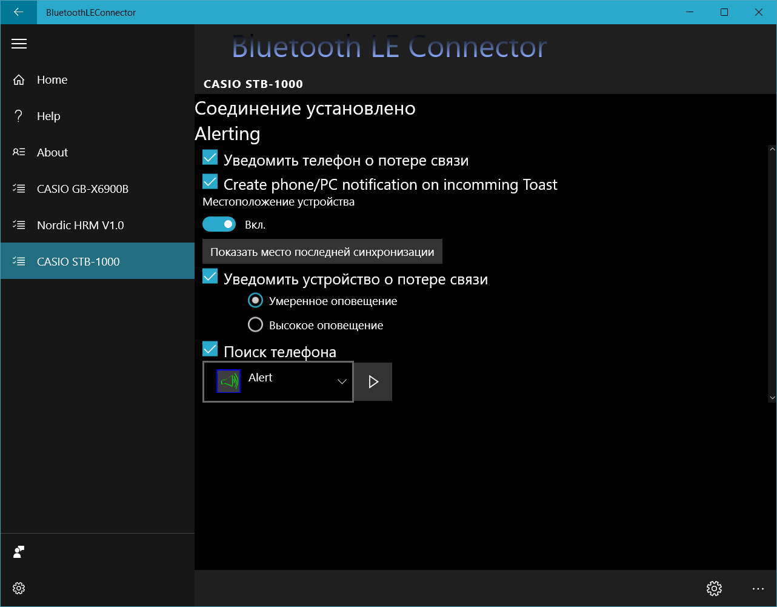
Task: Click the CASIO STB-1000 page header
Action: click(x=253, y=84)
